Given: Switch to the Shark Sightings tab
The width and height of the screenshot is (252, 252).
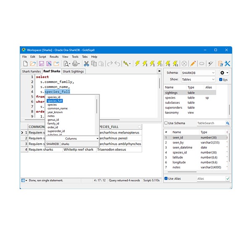Looking at the screenshot, I should click(73, 71).
